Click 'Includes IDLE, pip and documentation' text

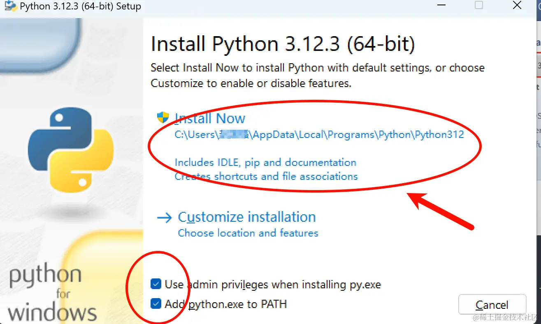point(265,163)
